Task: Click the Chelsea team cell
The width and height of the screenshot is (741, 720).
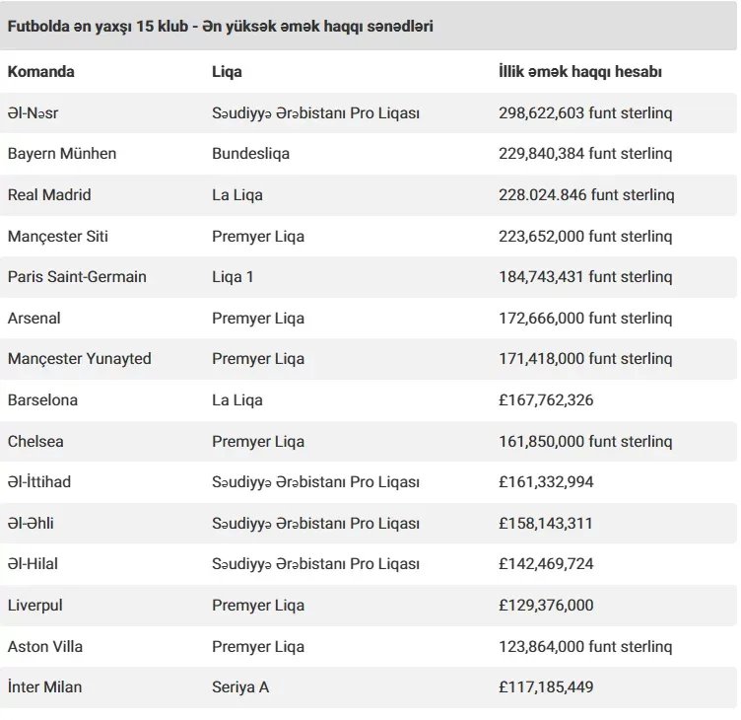Action: tap(35, 442)
